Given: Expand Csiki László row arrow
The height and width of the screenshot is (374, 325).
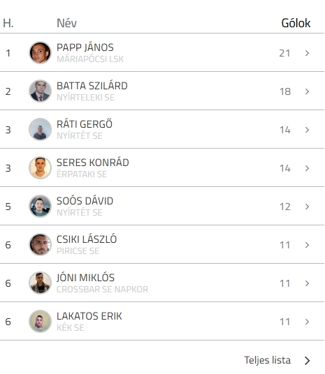Looking at the screenshot, I should tap(308, 245).
